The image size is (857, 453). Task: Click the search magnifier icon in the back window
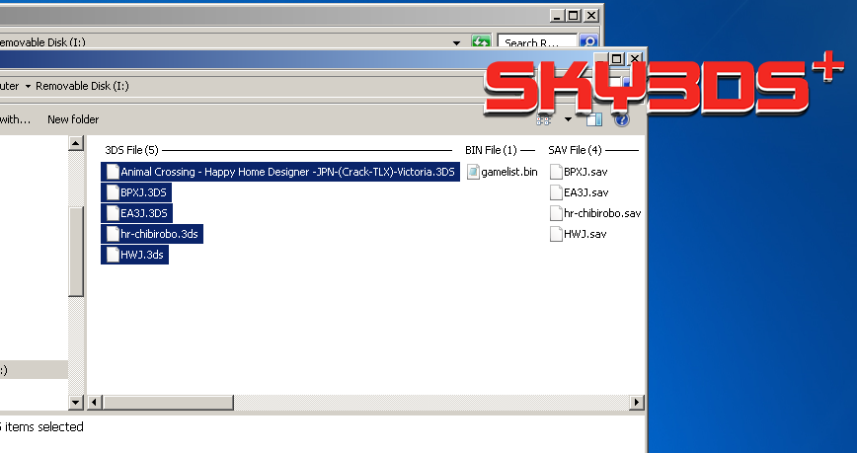click(x=587, y=42)
